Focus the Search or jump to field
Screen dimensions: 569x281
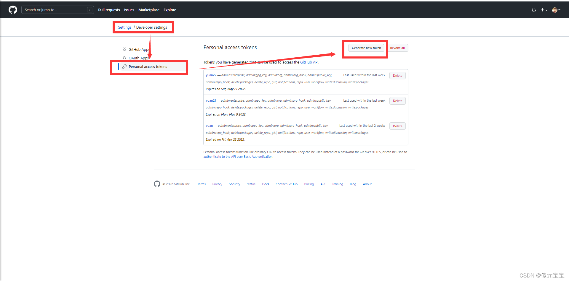tap(57, 10)
